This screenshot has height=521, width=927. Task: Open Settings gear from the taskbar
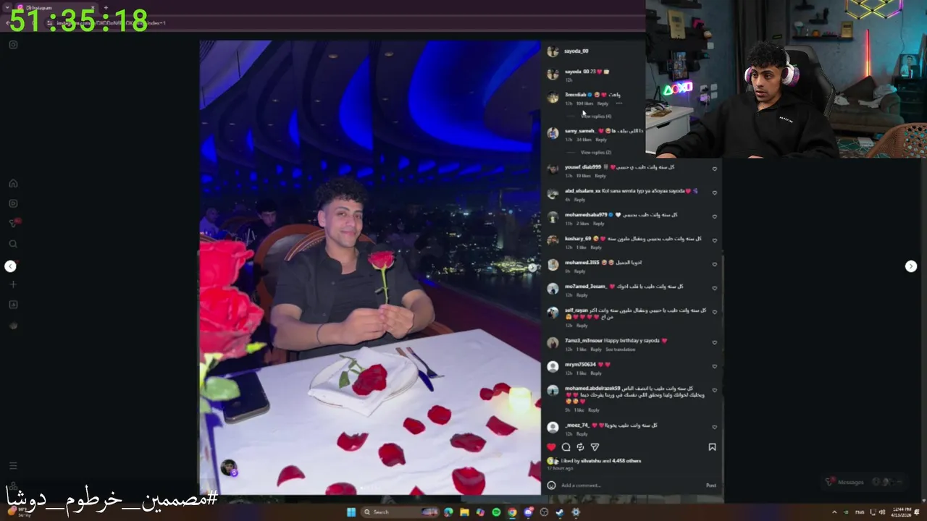click(x=576, y=512)
